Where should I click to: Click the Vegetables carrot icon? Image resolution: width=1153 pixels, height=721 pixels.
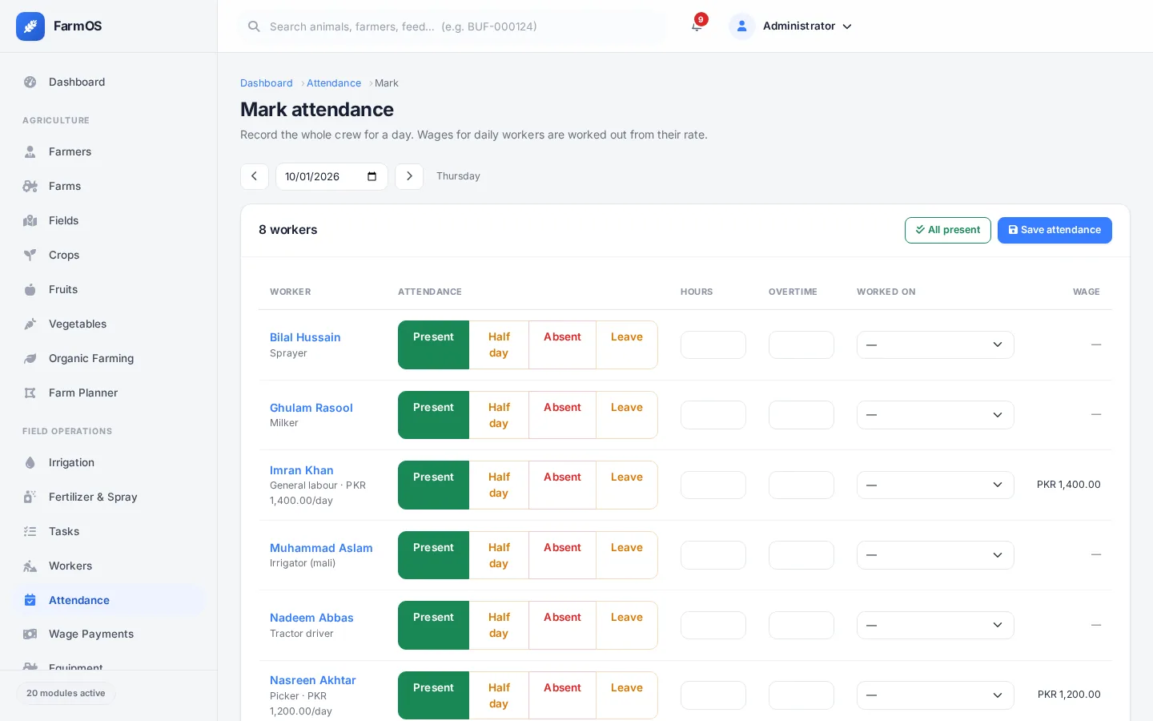coord(30,324)
